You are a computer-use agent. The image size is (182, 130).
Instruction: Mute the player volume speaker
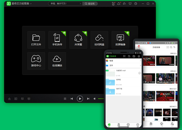tap(95, 99)
